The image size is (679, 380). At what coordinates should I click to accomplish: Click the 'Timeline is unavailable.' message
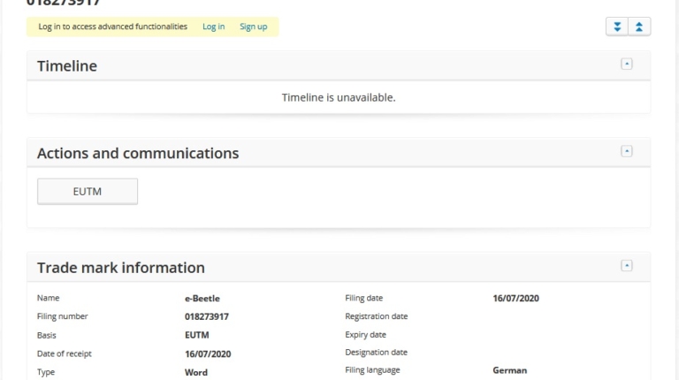339,97
